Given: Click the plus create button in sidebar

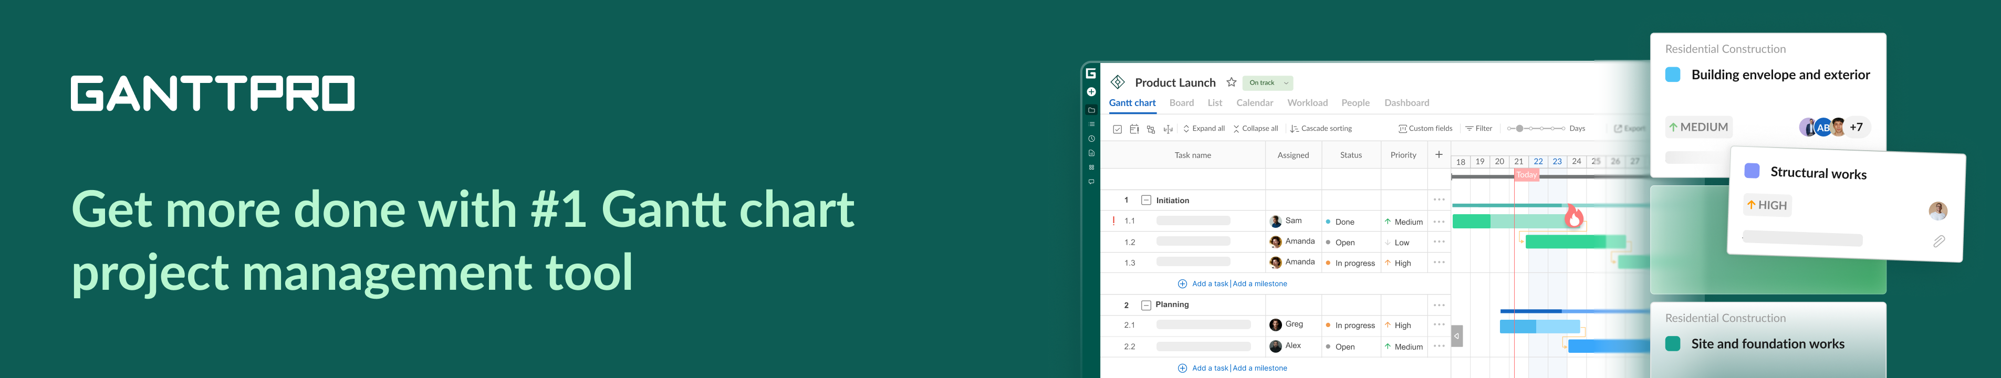Looking at the screenshot, I should coord(1091,91).
